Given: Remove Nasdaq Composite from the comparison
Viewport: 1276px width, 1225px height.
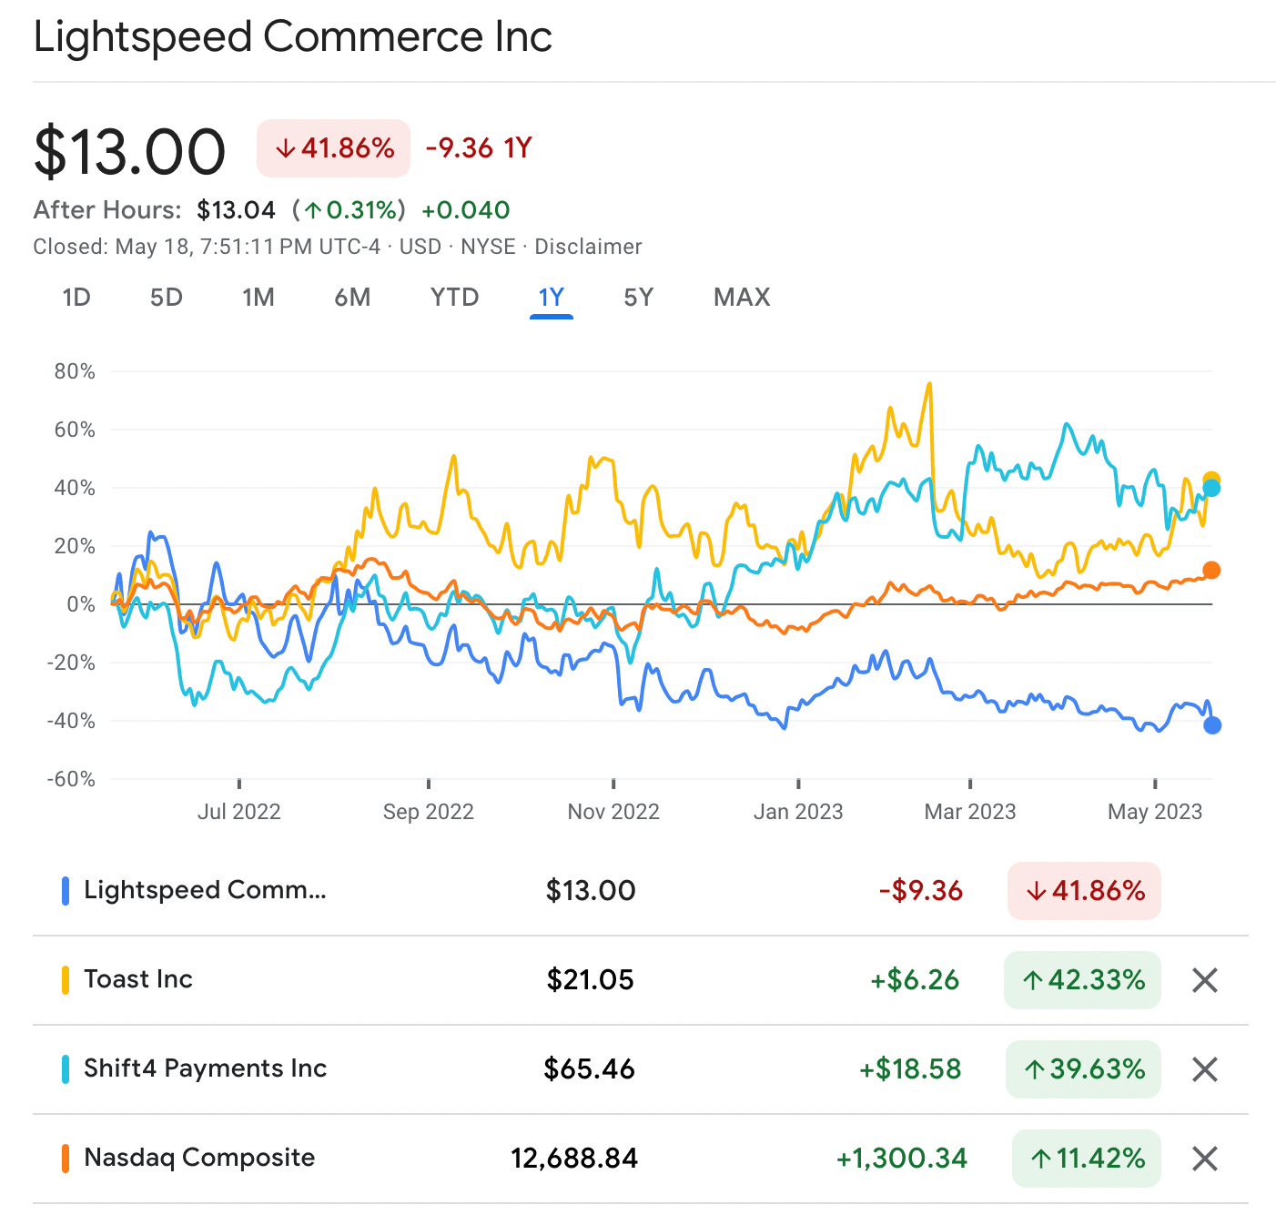Looking at the screenshot, I should tap(1203, 1159).
